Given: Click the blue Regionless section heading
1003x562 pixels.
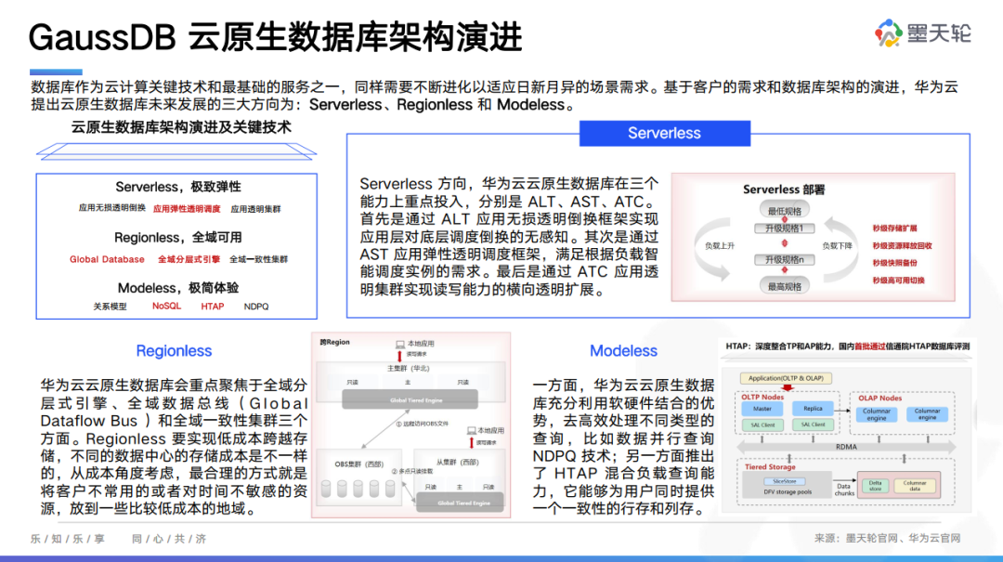Looking at the screenshot, I should 174,351.
